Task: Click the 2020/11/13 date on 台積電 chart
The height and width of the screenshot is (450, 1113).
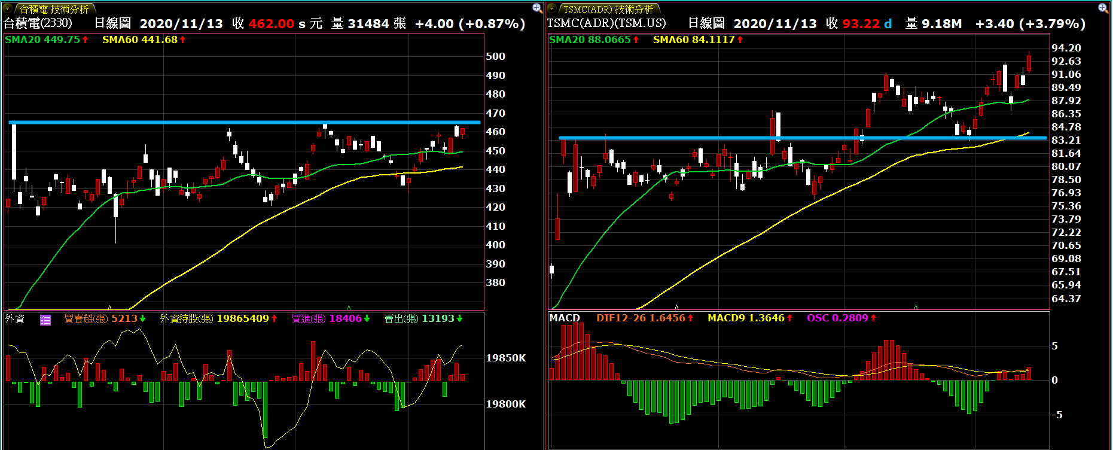Action: click(x=181, y=24)
